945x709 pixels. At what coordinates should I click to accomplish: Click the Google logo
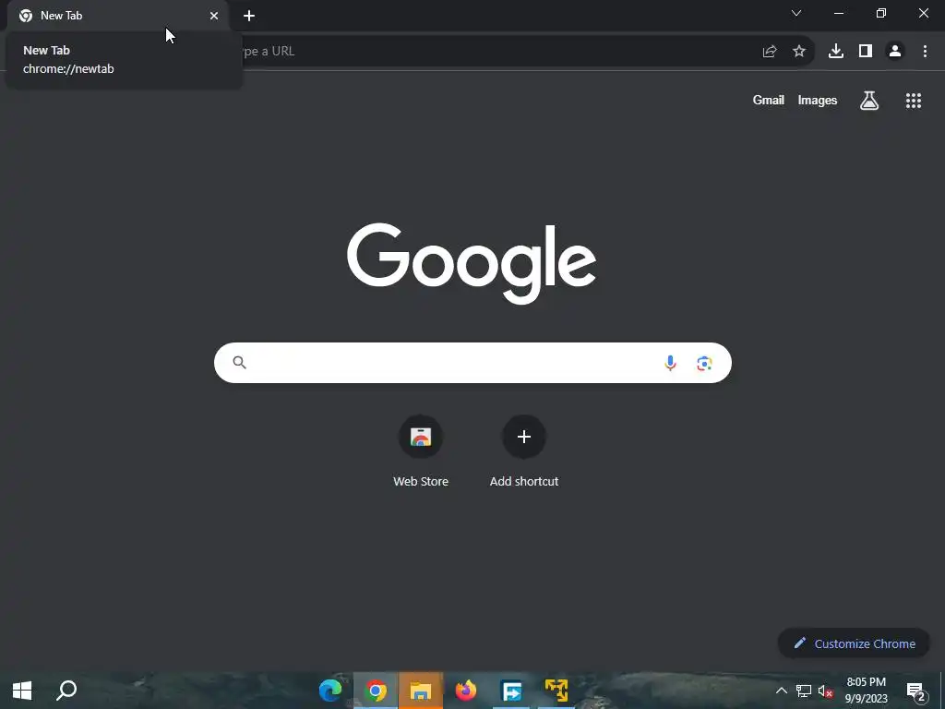tap(472, 263)
